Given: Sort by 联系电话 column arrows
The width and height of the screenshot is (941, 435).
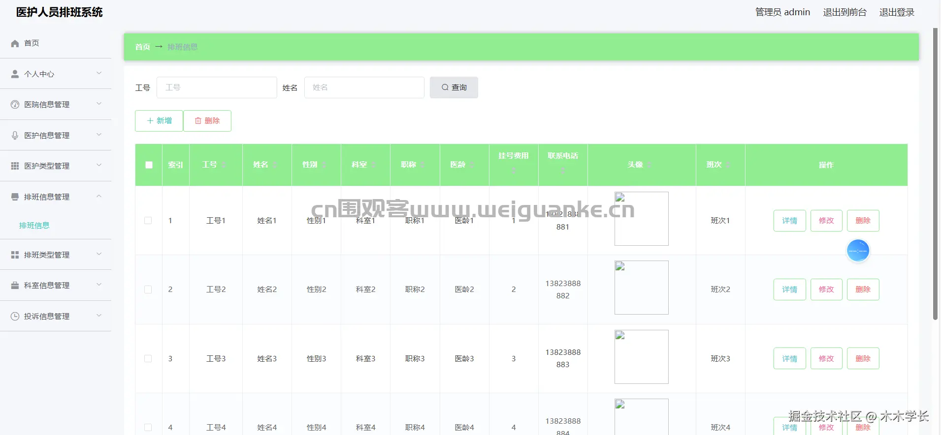Looking at the screenshot, I should pyautogui.click(x=563, y=170).
